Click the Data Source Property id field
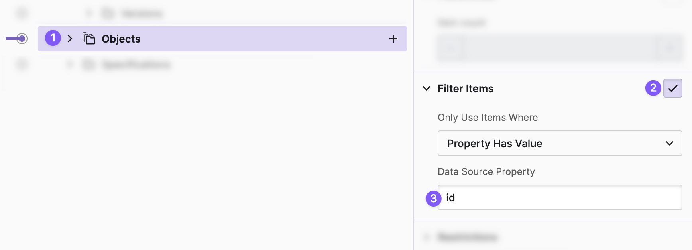The height and width of the screenshot is (250, 692). 560,197
